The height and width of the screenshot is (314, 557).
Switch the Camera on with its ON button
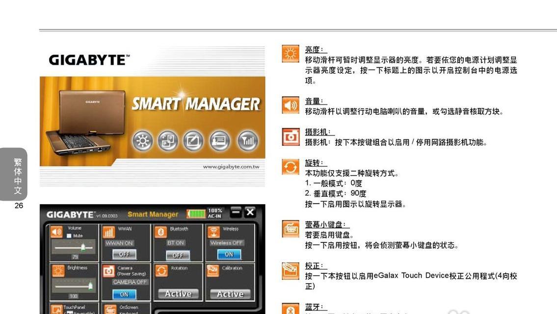click(x=124, y=294)
